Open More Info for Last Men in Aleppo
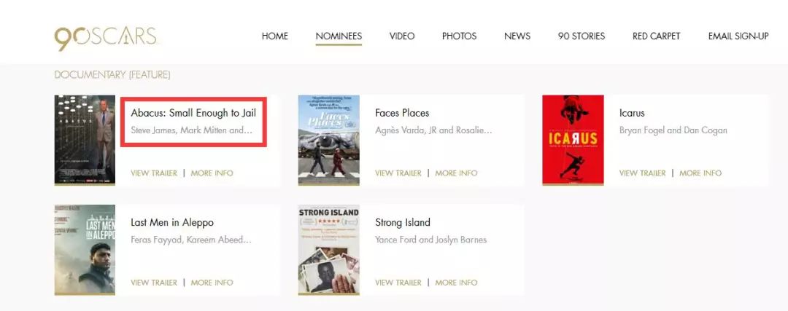The height and width of the screenshot is (311, 788). coord(212,283)
